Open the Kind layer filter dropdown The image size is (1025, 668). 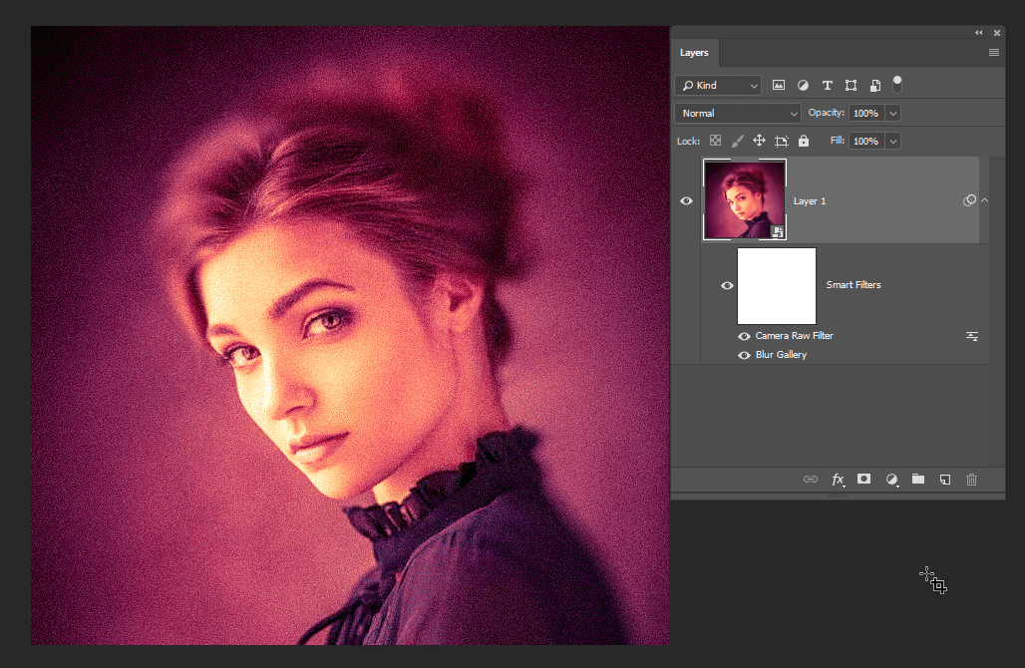pos(717,85)
